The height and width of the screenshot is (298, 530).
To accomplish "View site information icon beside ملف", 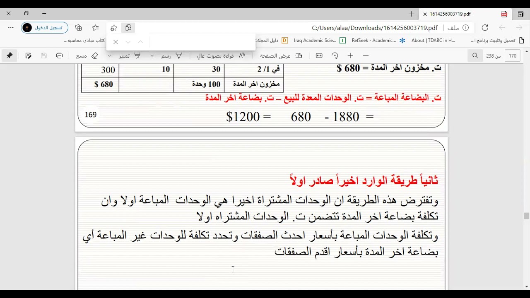I will (x=465, y=28).
